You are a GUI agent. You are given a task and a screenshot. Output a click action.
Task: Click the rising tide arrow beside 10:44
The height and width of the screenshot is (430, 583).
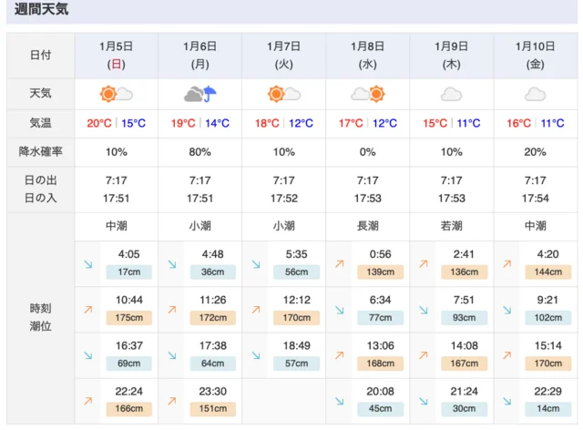[x=88, y=310]
